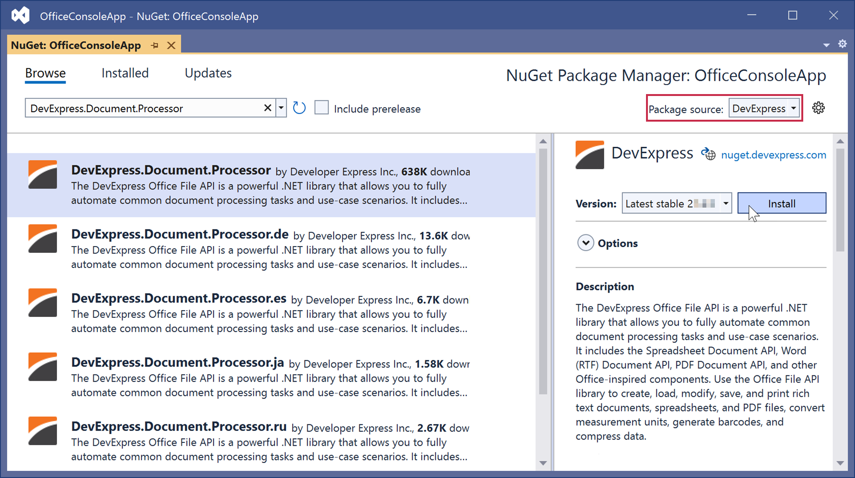The height and width of the screenshot is (478, 855).
Task: Select DevExpress.Document.Processor.de package icon
Action: 43,239
